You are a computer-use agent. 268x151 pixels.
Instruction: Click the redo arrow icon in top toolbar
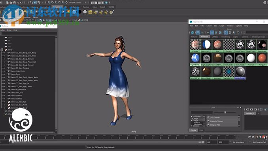click(x=21, y=2)
